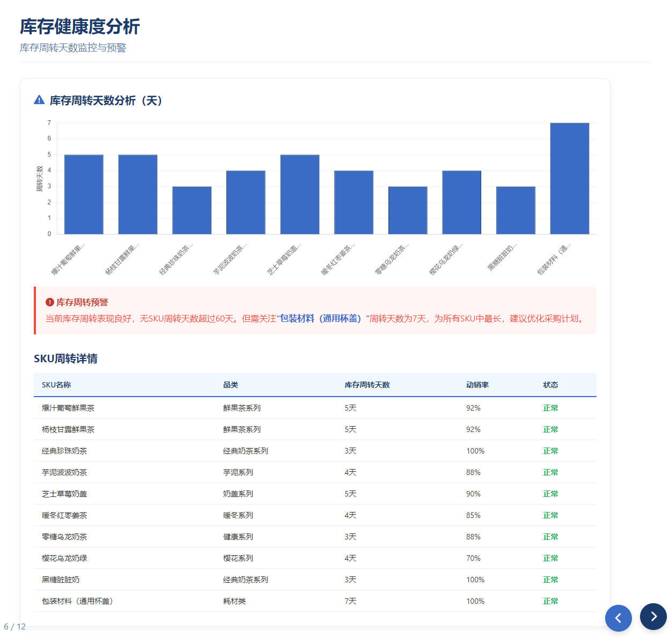The height and width of the screenshot is (637, 669).
Task: Click the next slide arrow button
Action: (653, 617)
